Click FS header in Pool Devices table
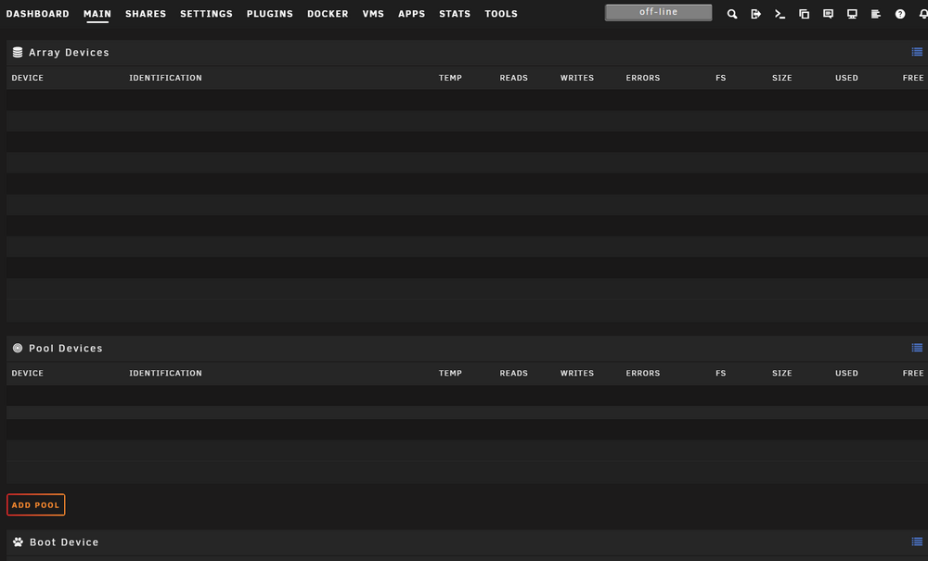The width and height of the screenshot is (928, 561). tap(720, 373)
